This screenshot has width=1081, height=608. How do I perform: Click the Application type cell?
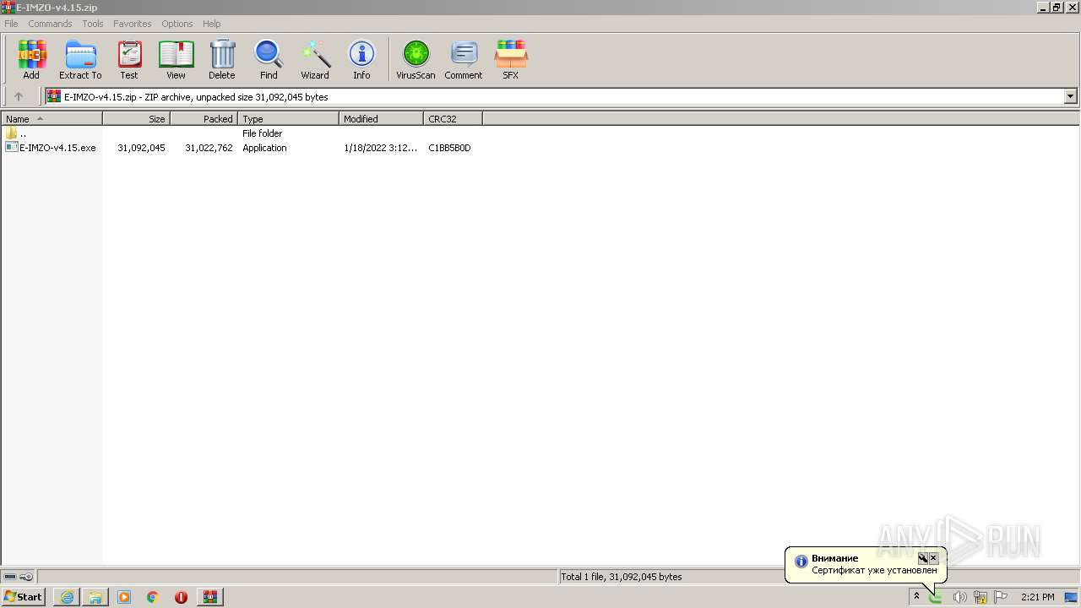click(x=264, y=148)
